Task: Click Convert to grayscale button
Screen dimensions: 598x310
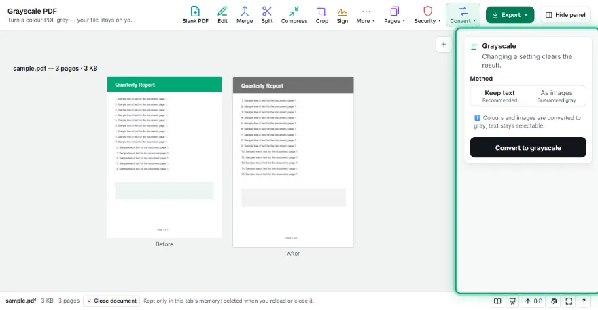Action: (x=528, y=147)
